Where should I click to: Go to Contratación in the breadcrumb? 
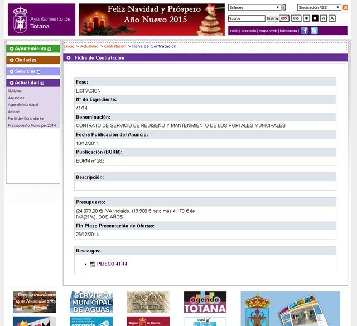pyautogui.click(x=115, y=46)
